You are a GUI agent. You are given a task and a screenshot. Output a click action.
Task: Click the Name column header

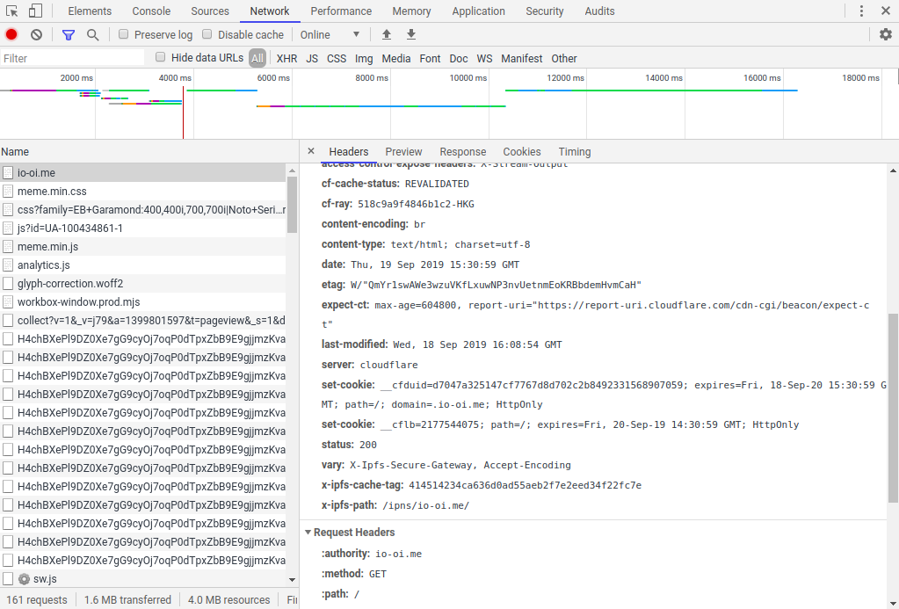pyautogui.click(x=149, y=151)
